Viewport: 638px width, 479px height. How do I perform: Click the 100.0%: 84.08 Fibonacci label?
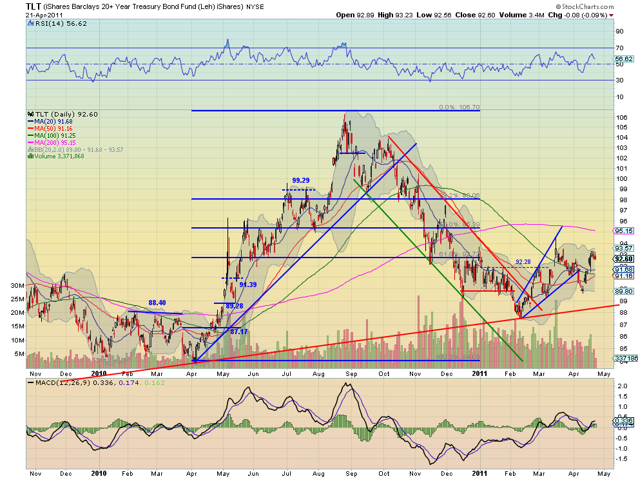click(x=458, y=357)
